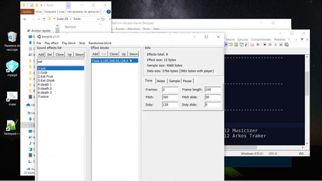Close the current Notepad++ document tab

coord(307,39)
